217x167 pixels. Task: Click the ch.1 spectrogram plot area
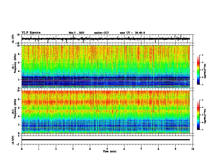tap(106, 67)
